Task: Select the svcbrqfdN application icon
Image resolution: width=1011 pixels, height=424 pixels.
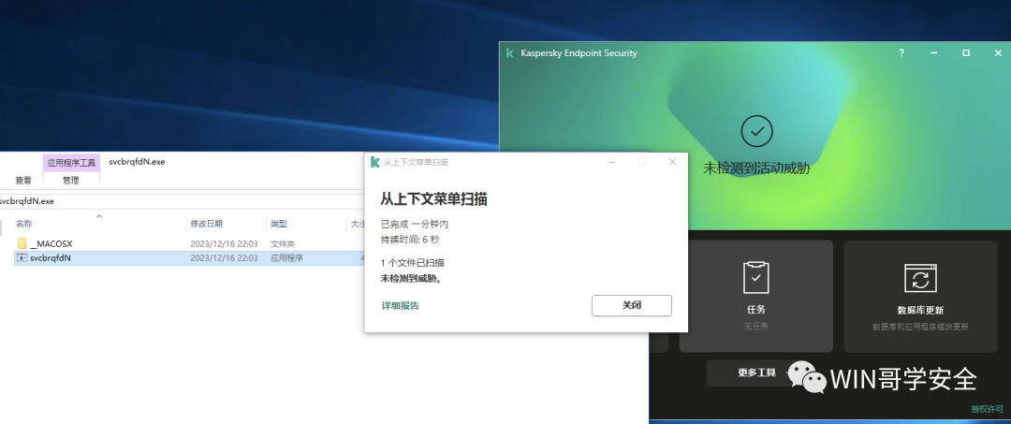Action: (22, 257)
